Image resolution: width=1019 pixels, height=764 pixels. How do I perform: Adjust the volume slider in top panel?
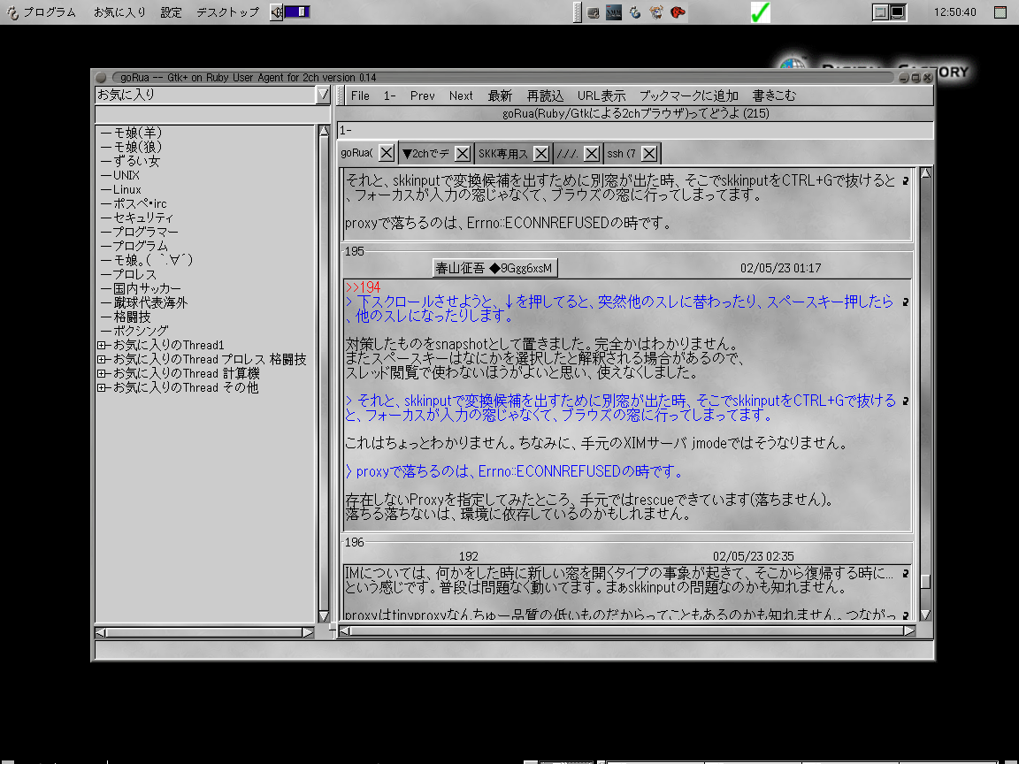pyautogui.click(x=297, y=12)
